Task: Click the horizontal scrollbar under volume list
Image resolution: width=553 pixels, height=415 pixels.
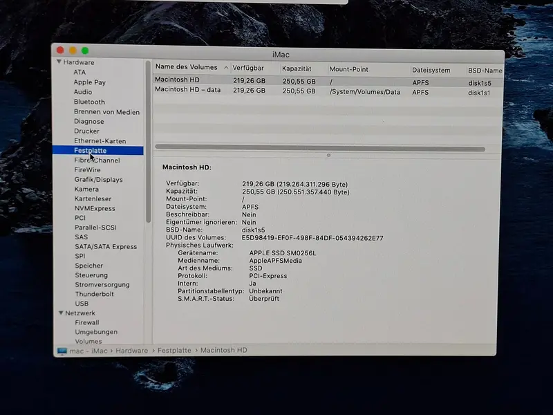Action: (320, 148)
